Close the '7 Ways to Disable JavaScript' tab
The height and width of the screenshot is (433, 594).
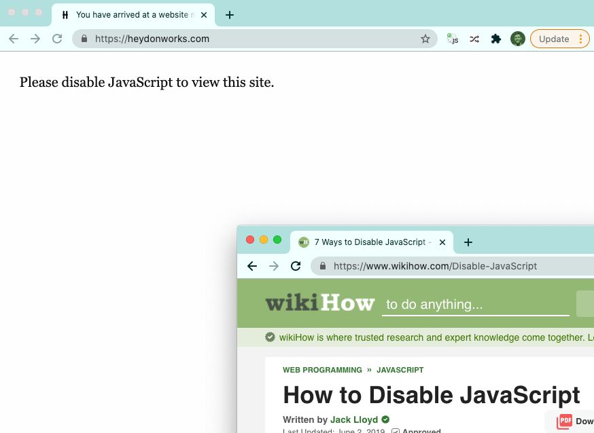point(442,242)
